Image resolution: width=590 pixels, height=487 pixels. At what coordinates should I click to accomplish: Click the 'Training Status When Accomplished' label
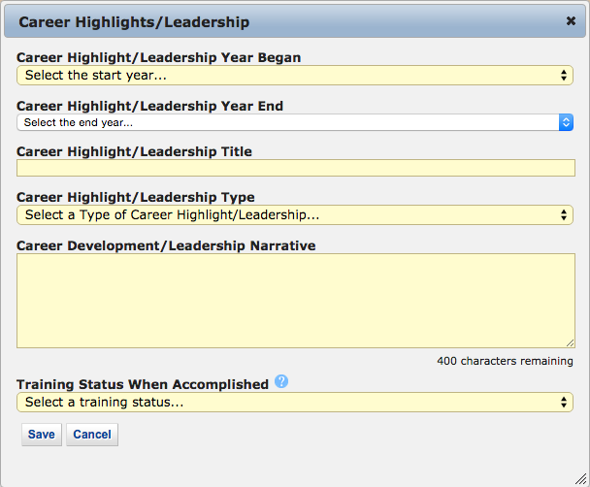143,384
